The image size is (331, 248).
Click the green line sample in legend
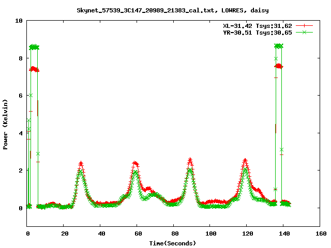coord(304,32)
